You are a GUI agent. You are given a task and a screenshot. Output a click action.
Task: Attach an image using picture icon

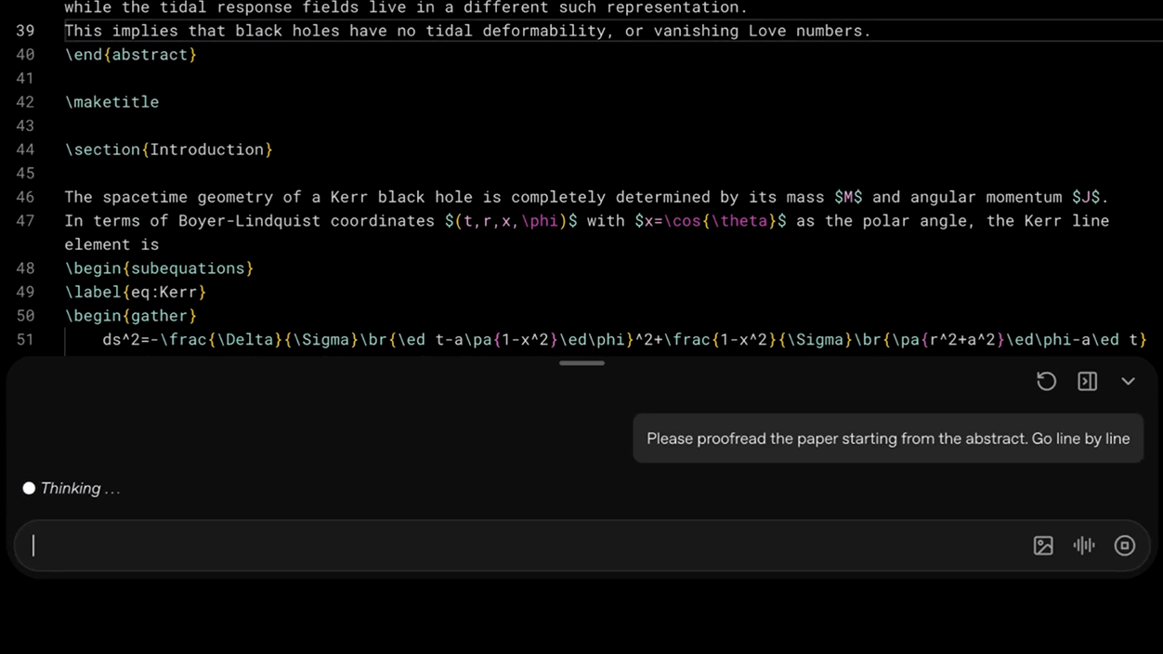1043,545
